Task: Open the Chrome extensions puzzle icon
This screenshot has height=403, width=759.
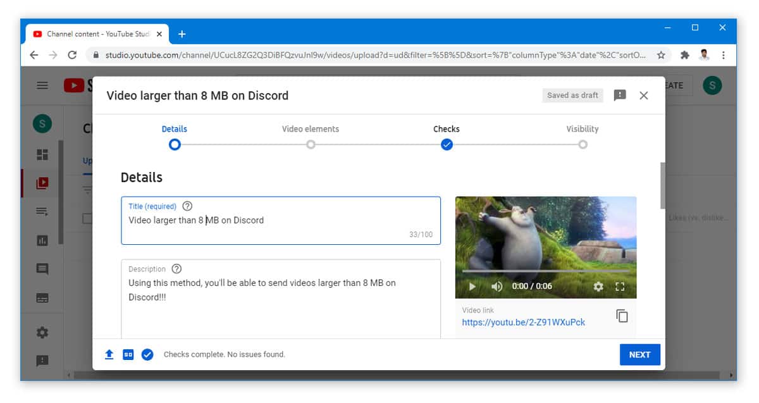Action: (684, 55)
